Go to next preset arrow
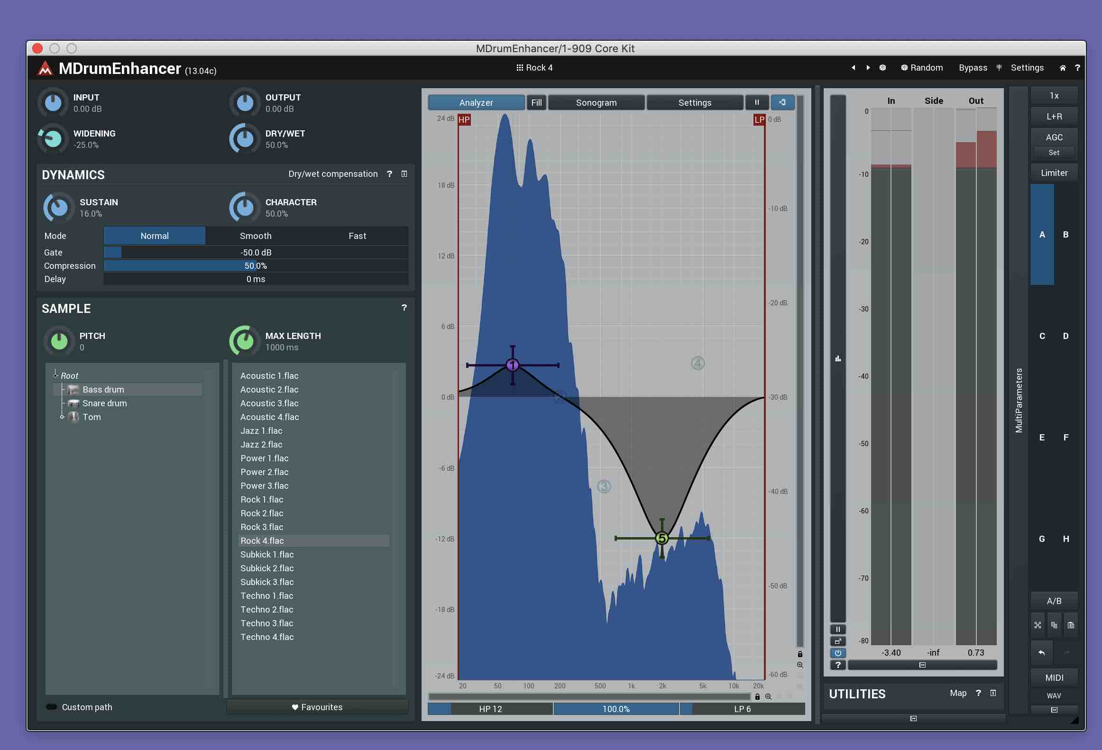Screen dimensions: 1102x750 coord(868,68)
